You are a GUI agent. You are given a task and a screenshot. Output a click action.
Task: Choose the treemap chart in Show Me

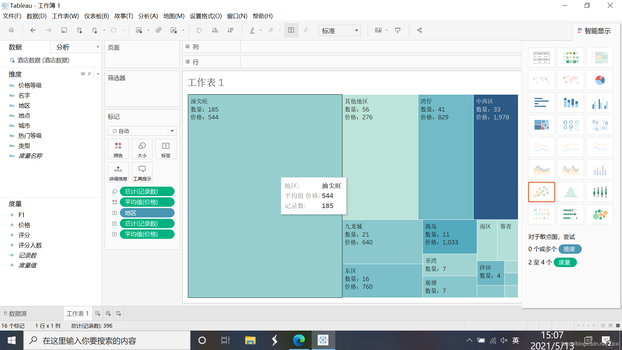click(541, 125)
